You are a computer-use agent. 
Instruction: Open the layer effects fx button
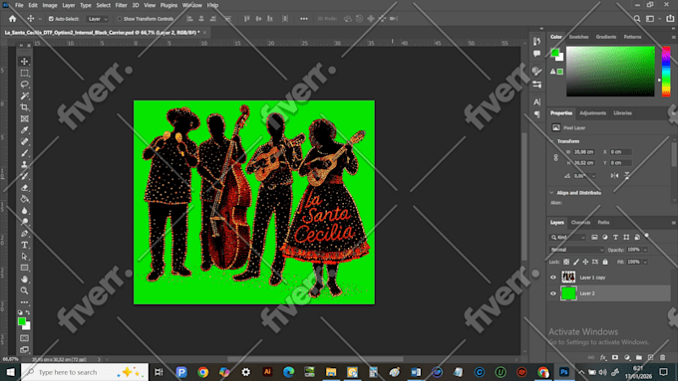603,357
